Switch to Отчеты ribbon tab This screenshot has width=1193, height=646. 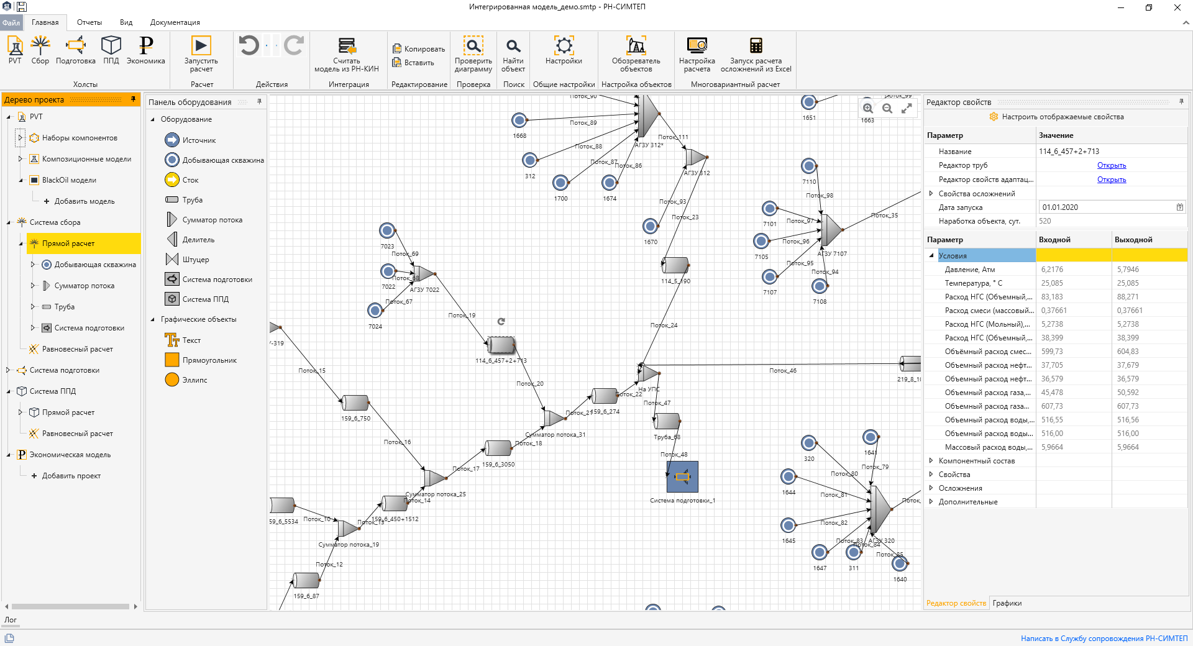pos(89,22)
